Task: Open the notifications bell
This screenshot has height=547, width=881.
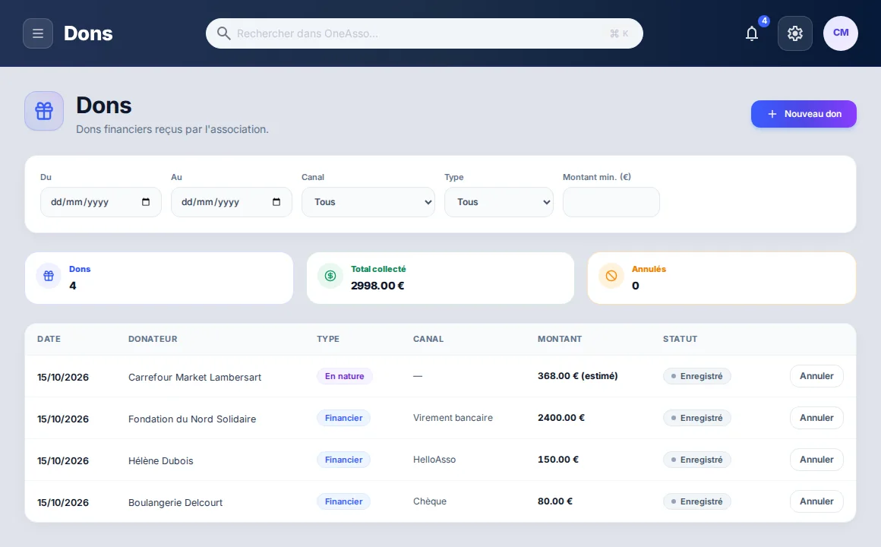Action: pyautogui.click(x=752, y=33)
